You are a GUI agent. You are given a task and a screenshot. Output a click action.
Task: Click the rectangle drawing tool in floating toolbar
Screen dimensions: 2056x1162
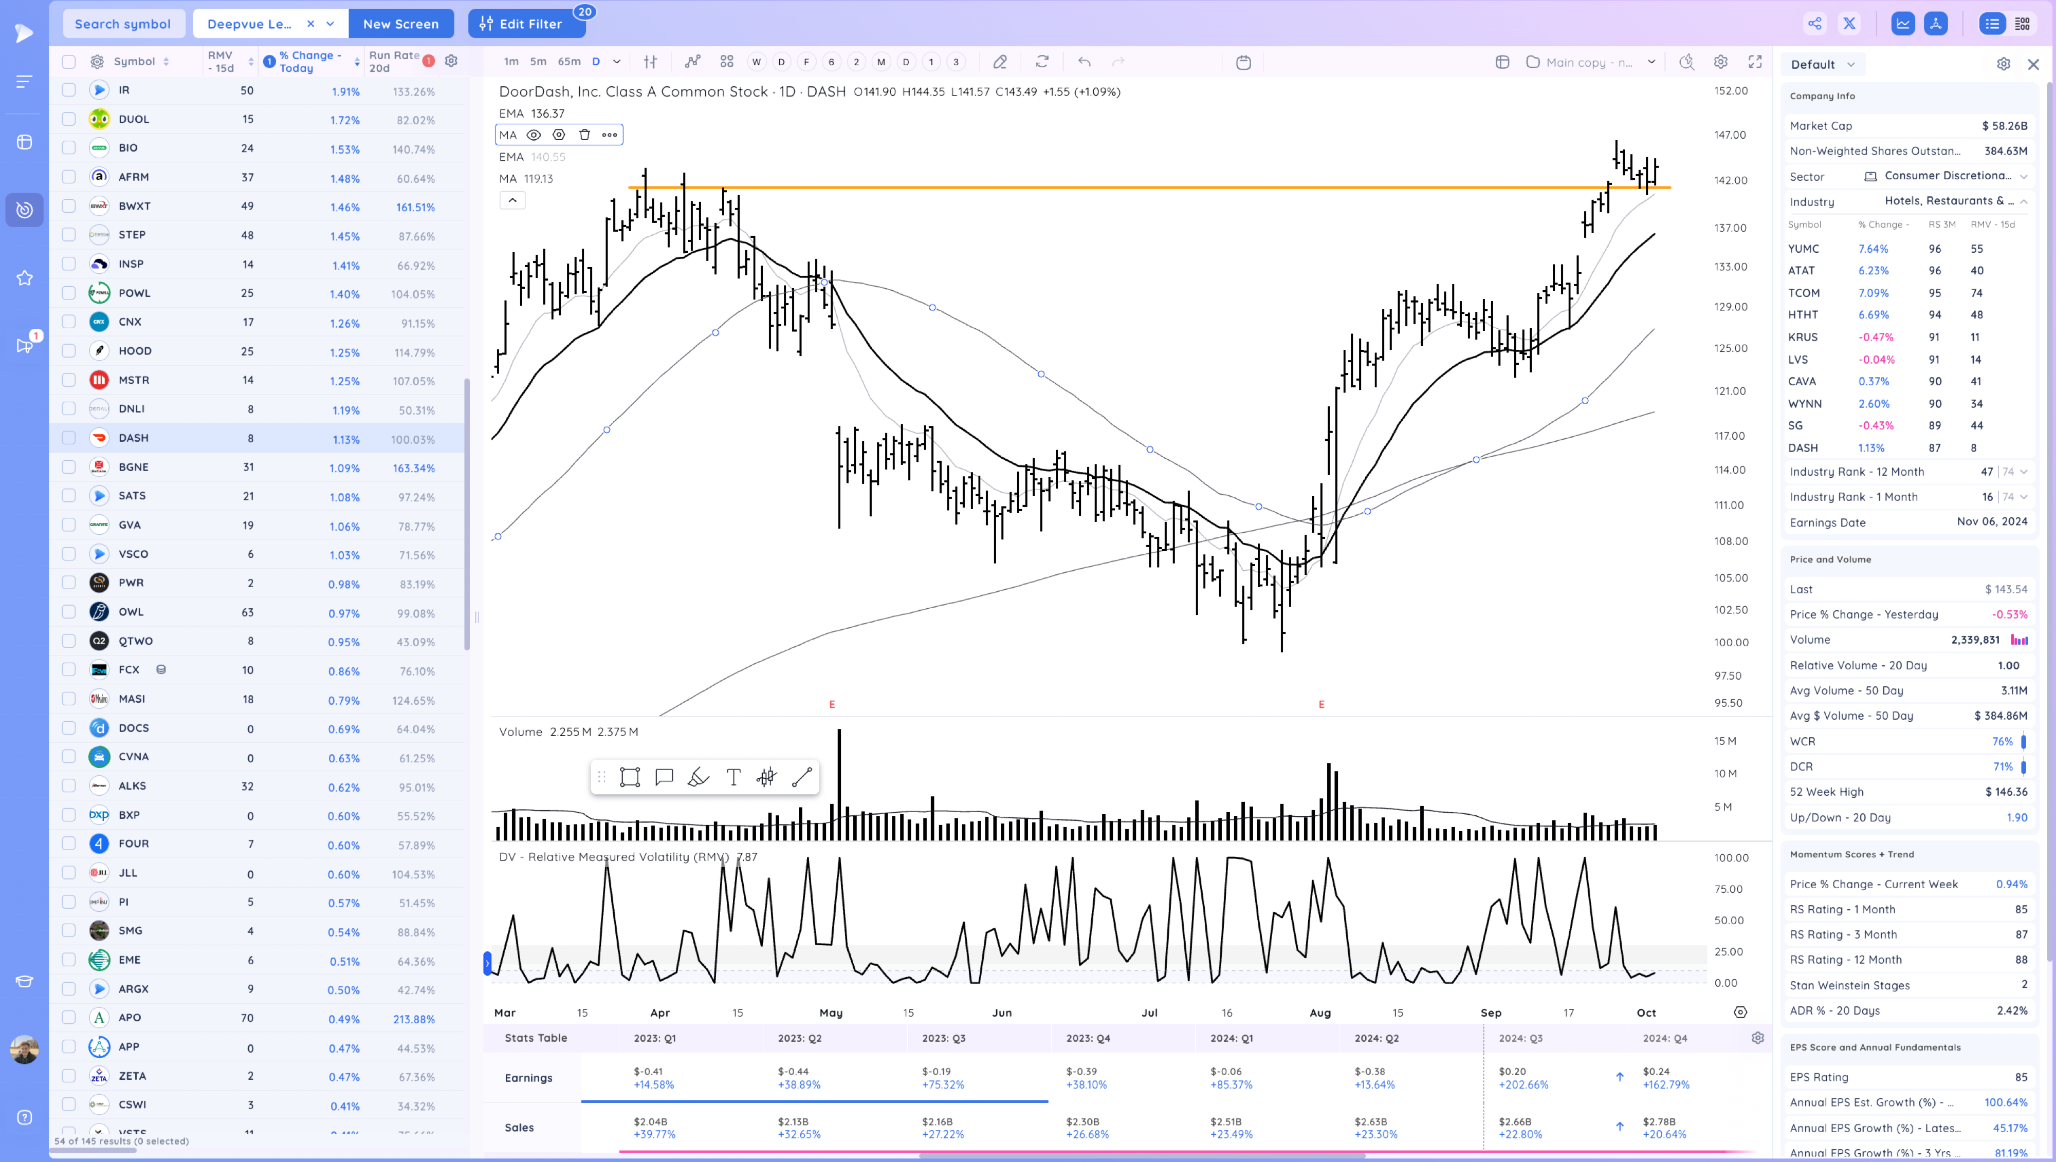tap(629, 777)
